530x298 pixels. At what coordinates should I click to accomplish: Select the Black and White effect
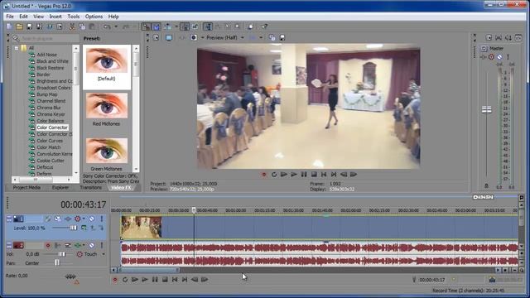52,61
